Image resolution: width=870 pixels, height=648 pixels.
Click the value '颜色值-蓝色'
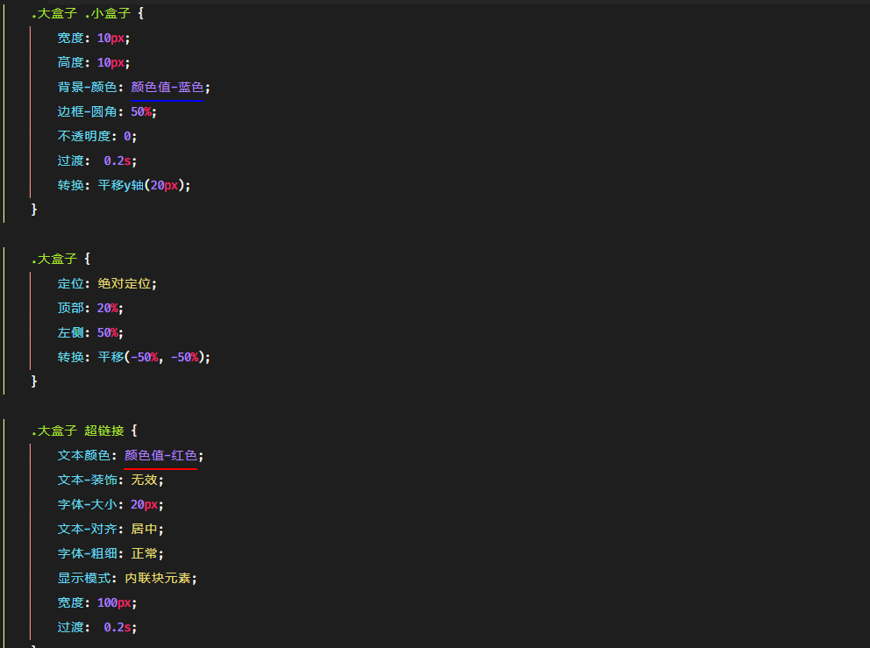click(168, 87)
